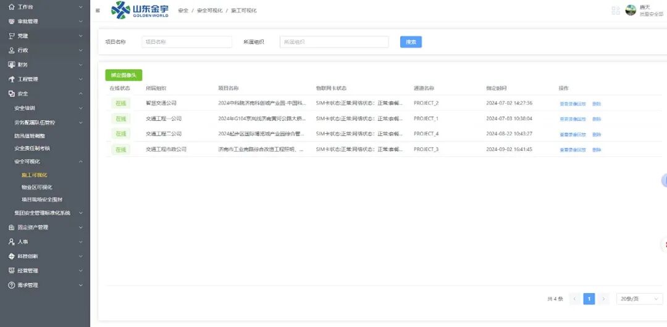
Task: Expand the 安全培训 submenu chevron
Action: pyautogui.click(x=81, y=108)
